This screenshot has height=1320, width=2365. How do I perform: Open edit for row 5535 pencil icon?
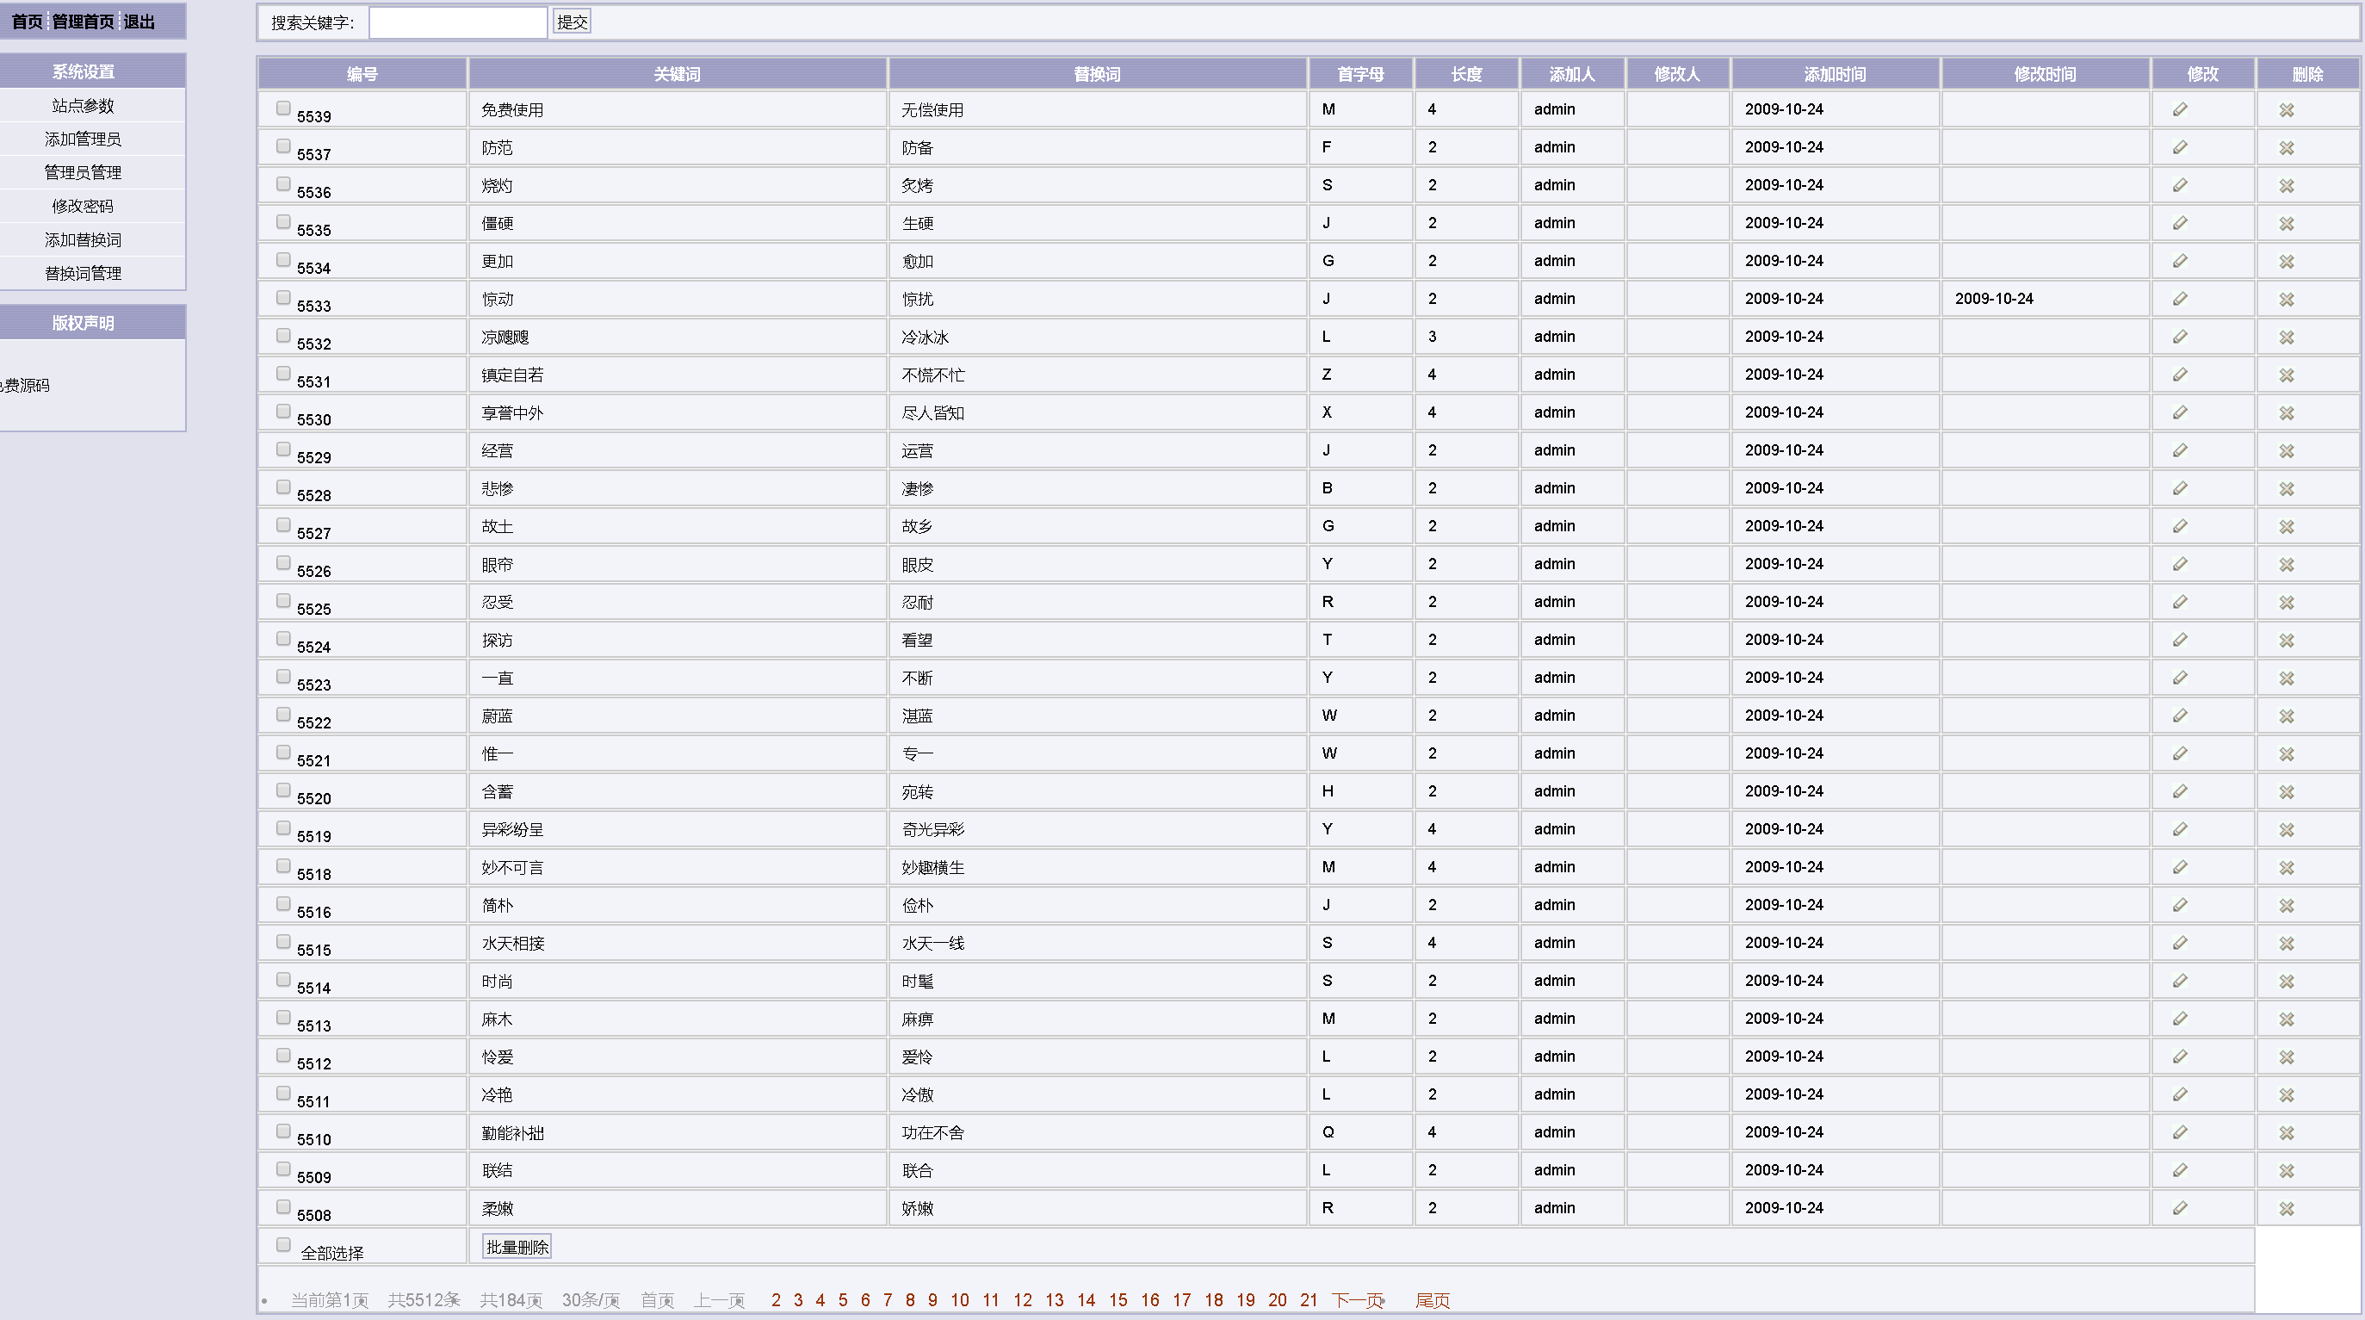(2180, 223)
